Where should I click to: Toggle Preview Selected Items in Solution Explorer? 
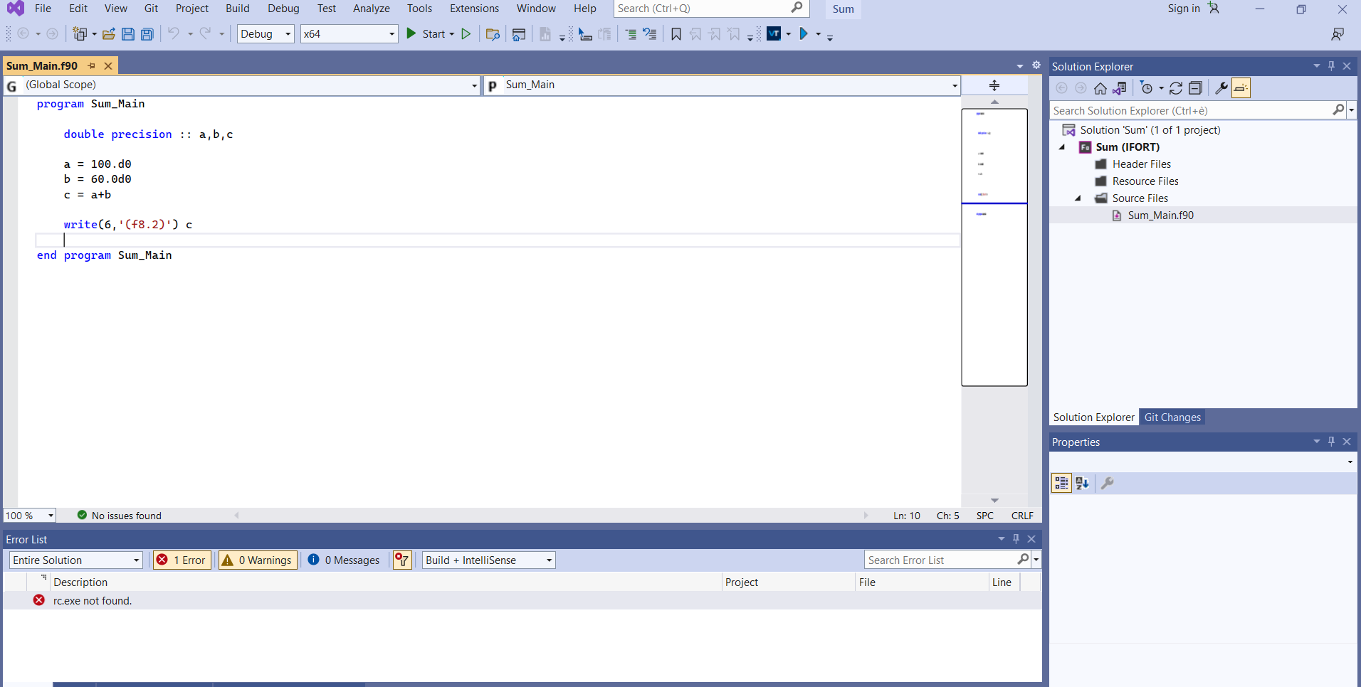tap(1241, 88)
